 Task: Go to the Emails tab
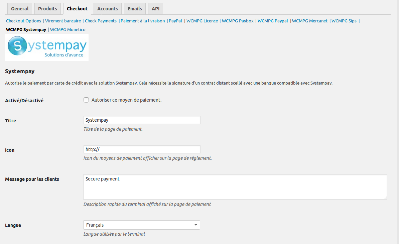(x=135, y=9)
